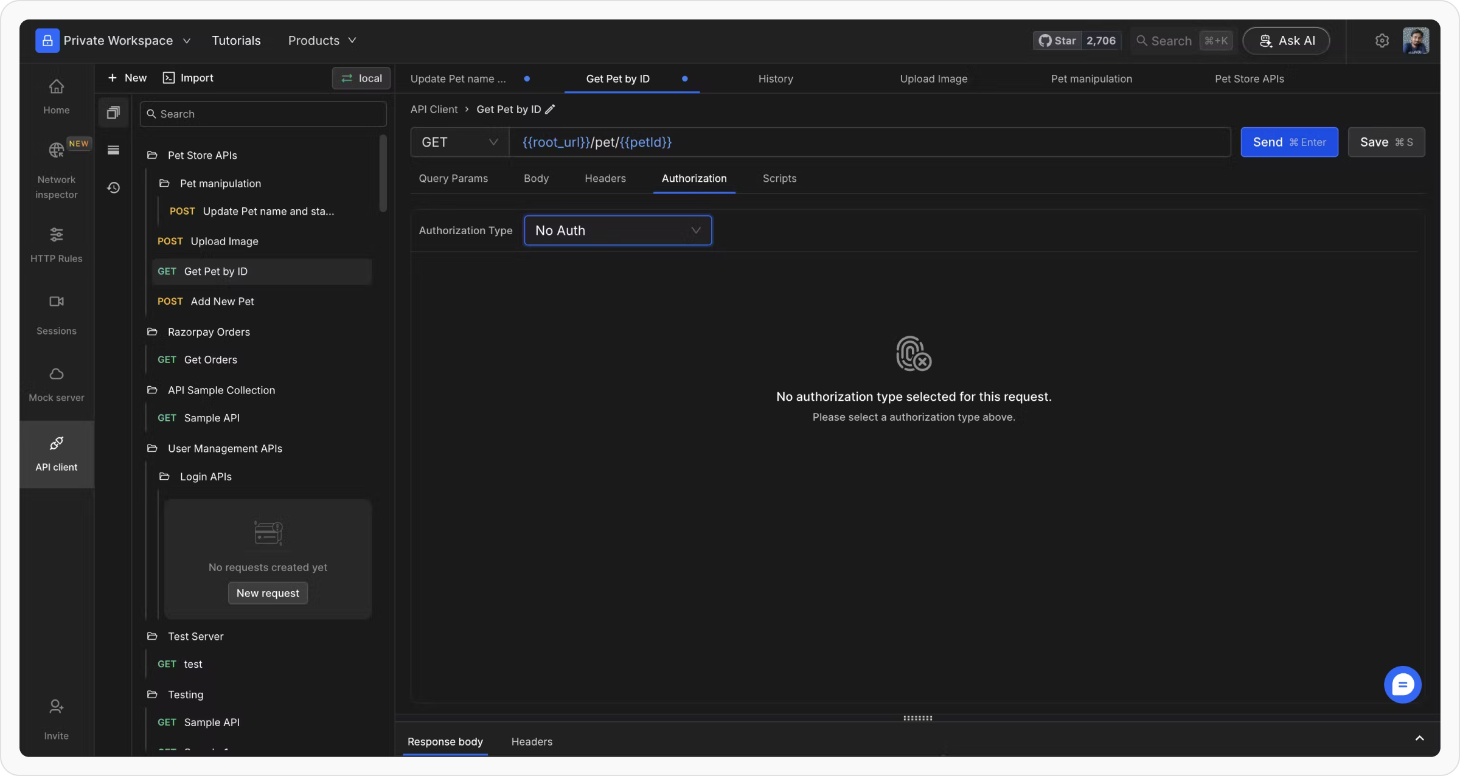This screenshot has width=1460, height=776.
Task: Open HTTP Rules sliders icon
Action: tap(56, 234)
